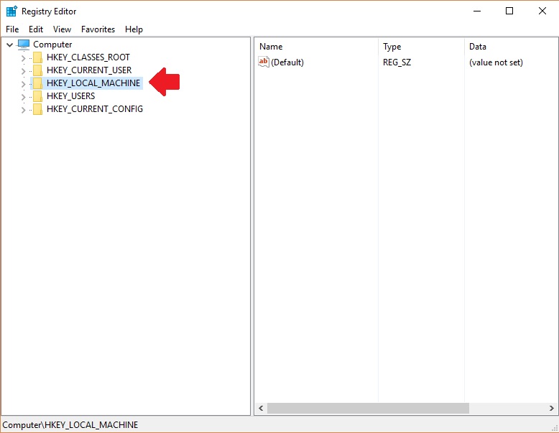Click the Computer icon in the tree
The height and width of the screenshot is (433, 559).
(24, 45)
